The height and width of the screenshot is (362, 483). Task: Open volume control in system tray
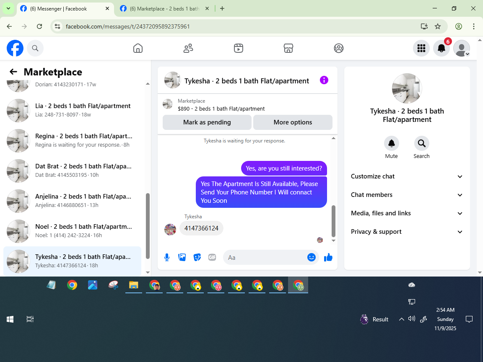pos(412,319)
